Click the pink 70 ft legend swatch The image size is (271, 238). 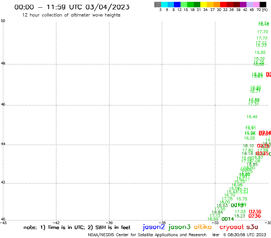(256, 5)
